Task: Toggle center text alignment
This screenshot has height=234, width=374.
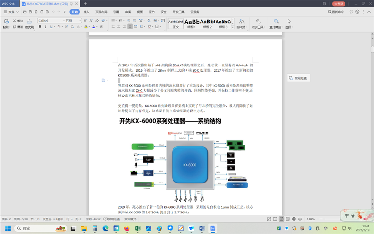Action: 119,27
